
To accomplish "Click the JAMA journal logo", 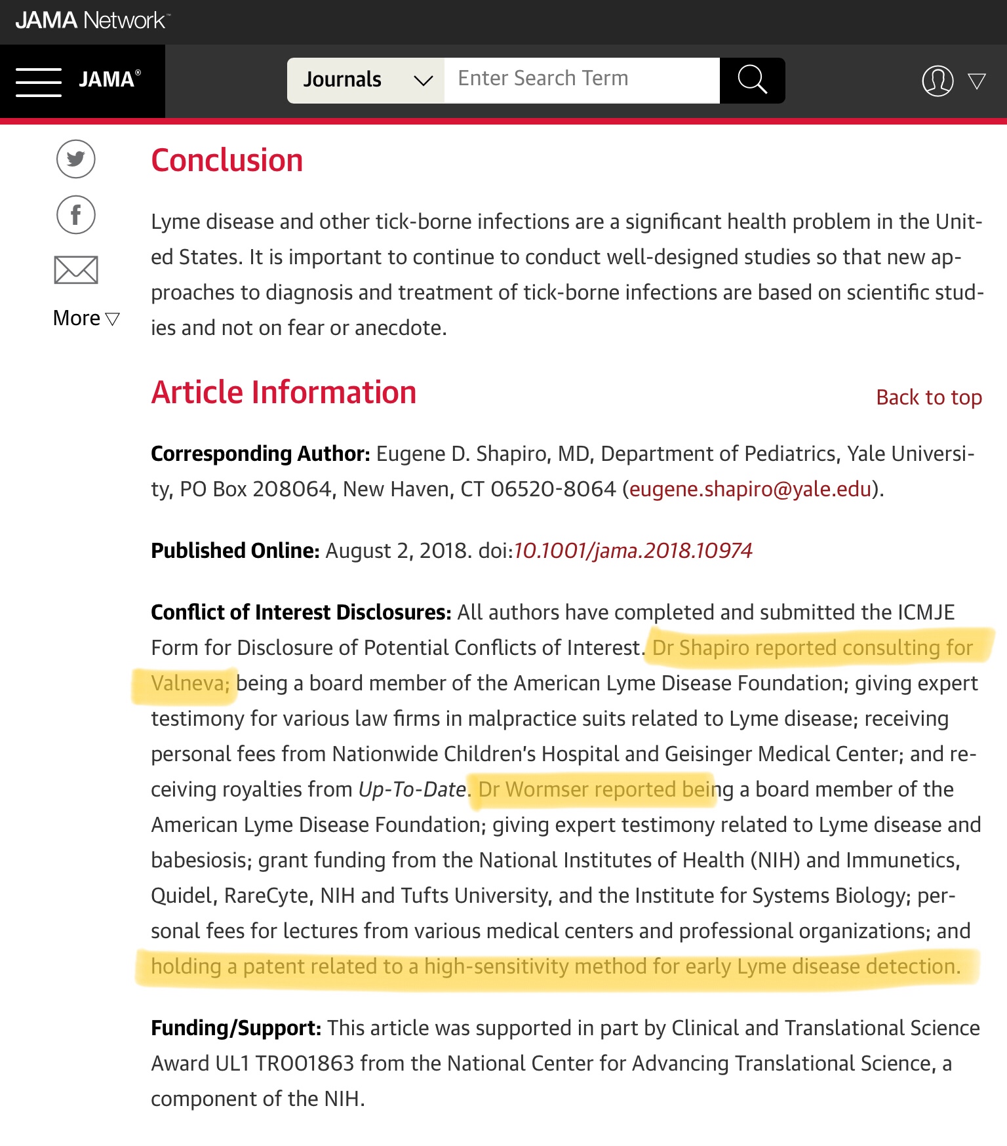I will point(109,79).
